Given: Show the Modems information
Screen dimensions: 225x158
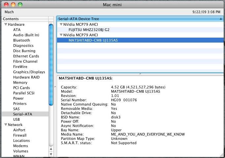Looking at the screenshot, I should coord(20,146).
